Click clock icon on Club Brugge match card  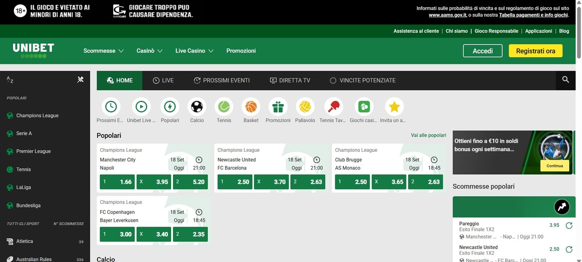[x=434, y=160]
